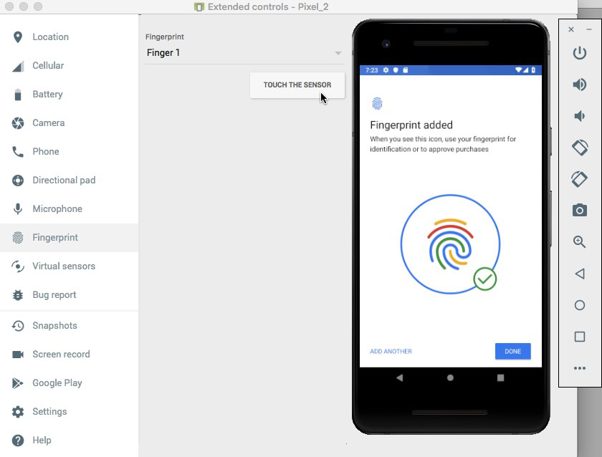602x457 pixels.
Task: Lower emulator volume with volume down icon
Action: click(x=579, y=116)
